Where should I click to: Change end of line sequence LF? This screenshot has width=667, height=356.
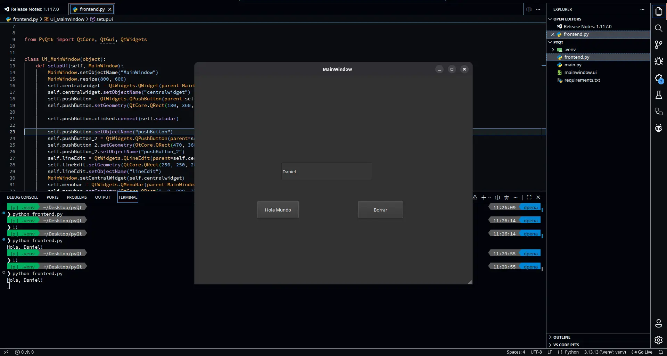[550, 352]
